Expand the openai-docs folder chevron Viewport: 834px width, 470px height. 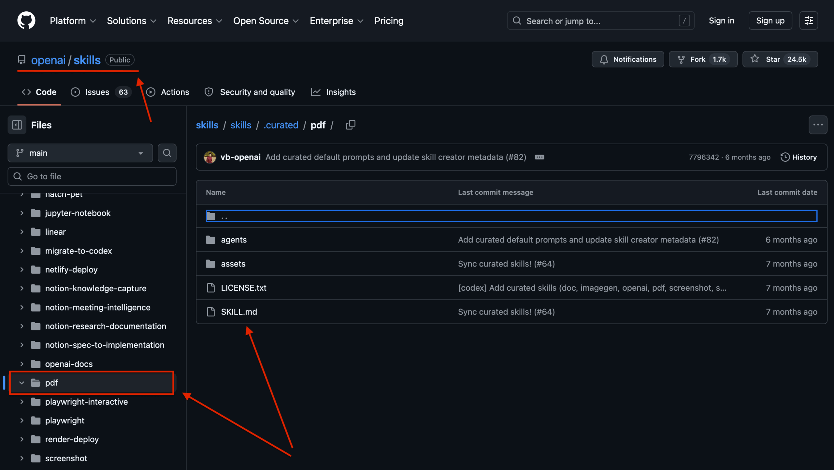(22, 364)
